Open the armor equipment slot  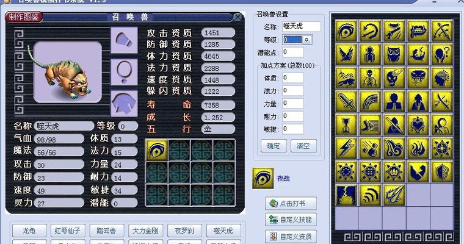(124, 103)
